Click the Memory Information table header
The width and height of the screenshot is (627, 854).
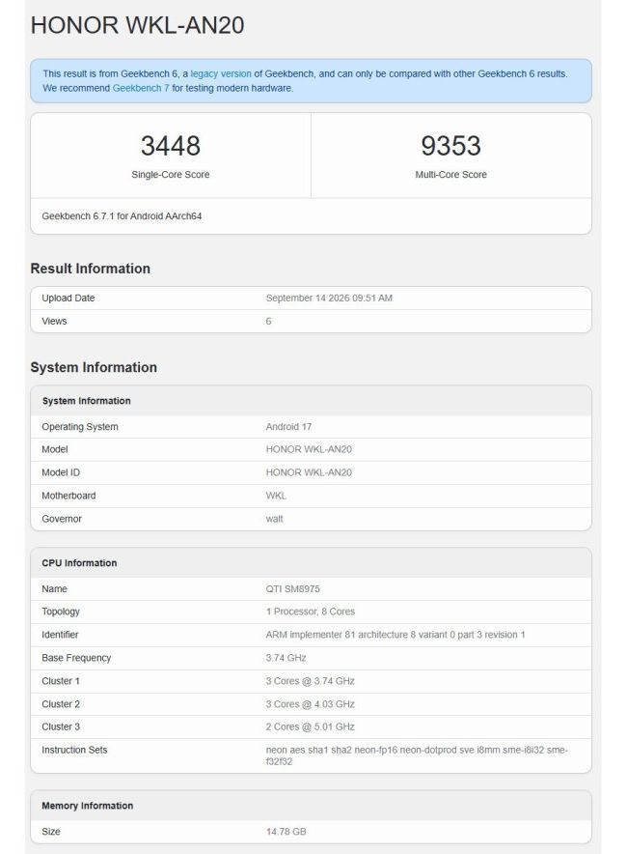(x=88, y=806)
